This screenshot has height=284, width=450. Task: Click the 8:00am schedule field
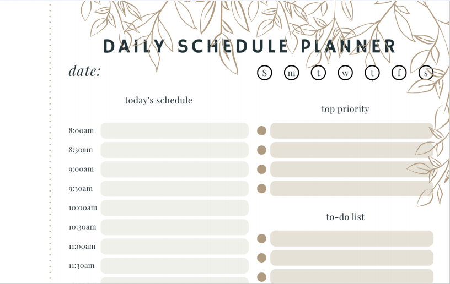click(174, 131)
